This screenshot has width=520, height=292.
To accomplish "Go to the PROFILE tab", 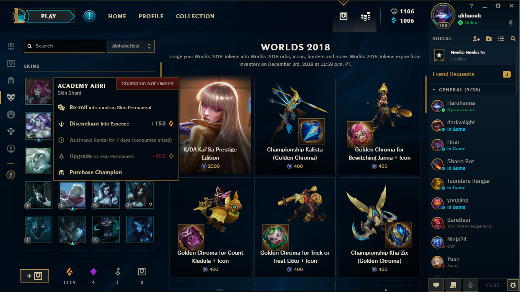I will coord(151,16).
